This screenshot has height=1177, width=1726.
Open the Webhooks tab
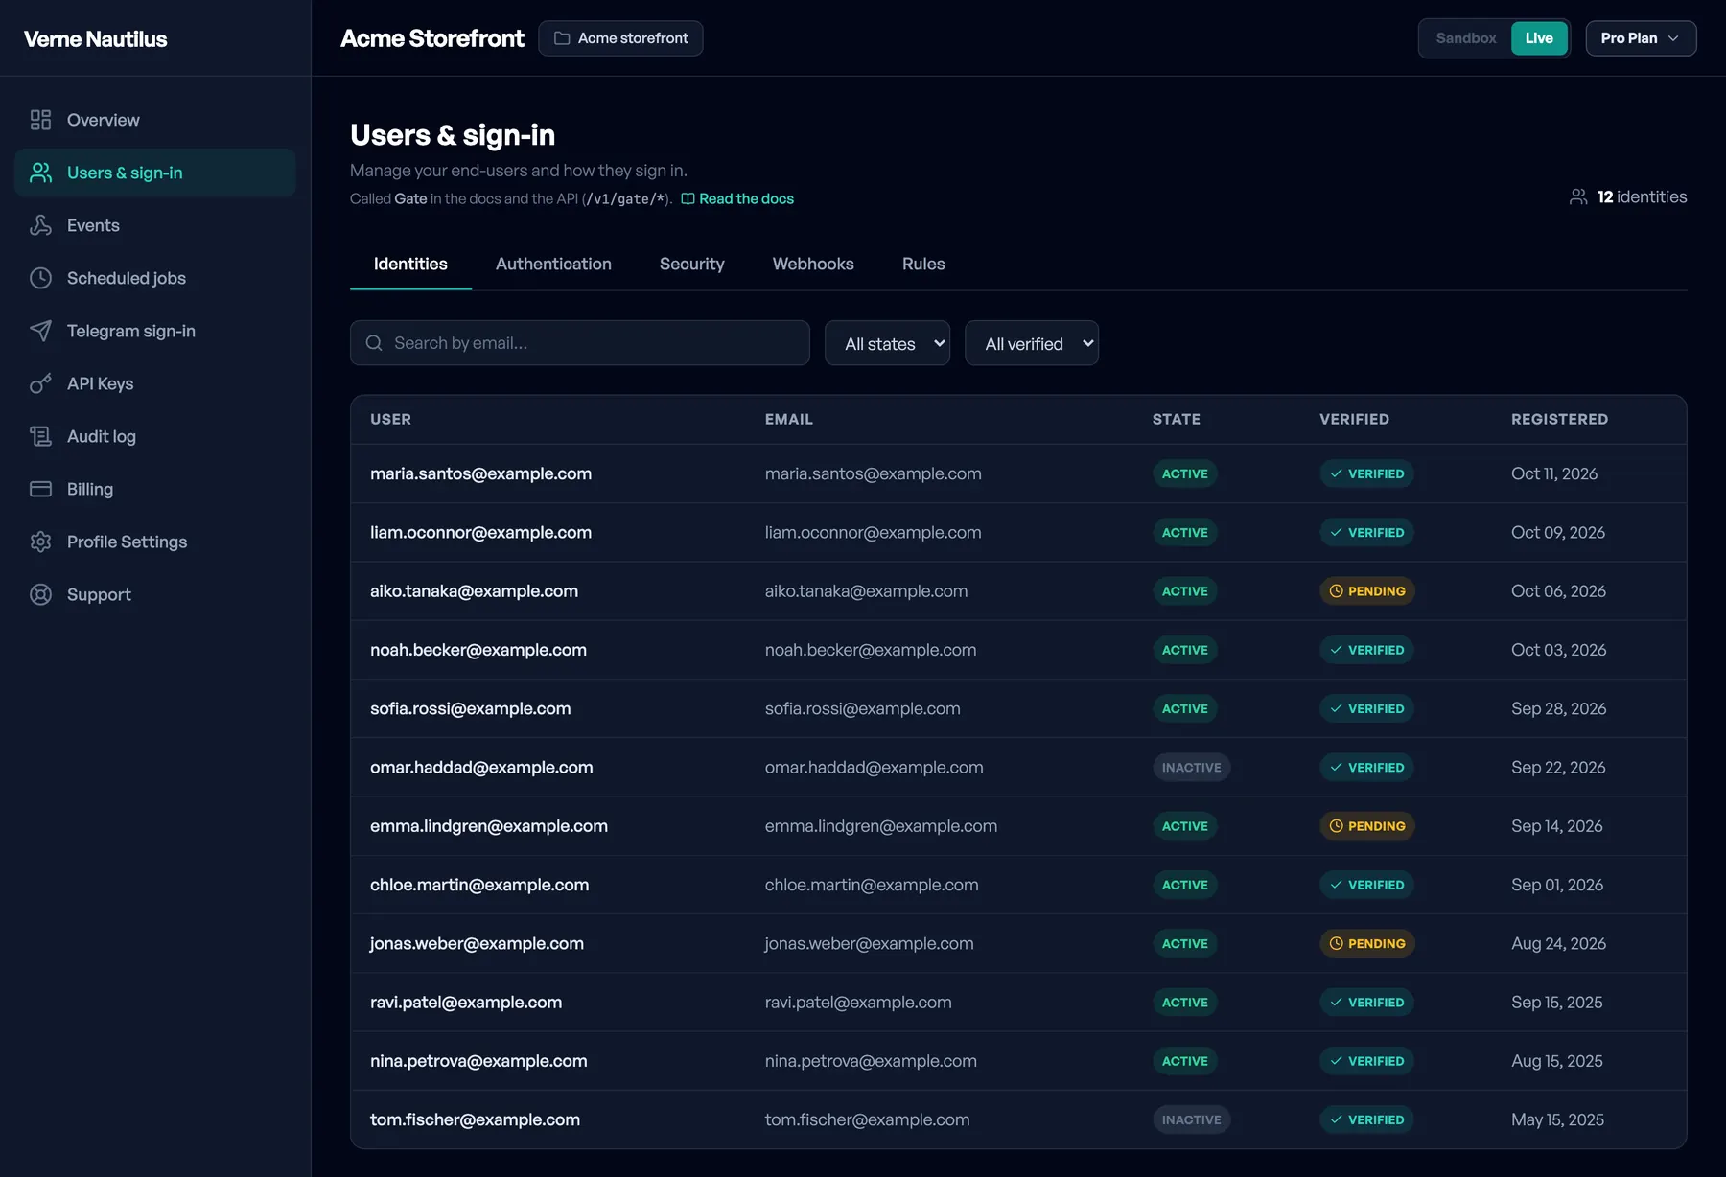813,264
